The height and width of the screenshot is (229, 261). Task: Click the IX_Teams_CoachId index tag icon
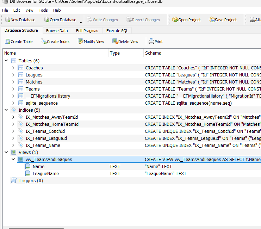point(21,131)
